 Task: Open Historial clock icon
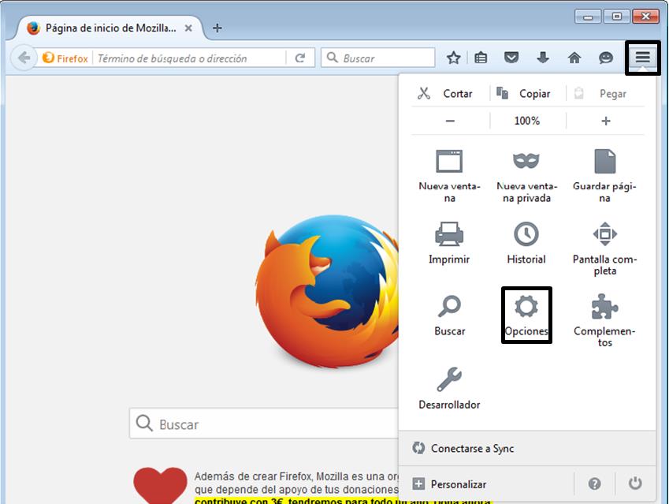(x=526, y=234)
